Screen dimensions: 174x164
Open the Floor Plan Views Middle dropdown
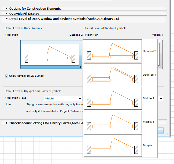click(63, 99)
